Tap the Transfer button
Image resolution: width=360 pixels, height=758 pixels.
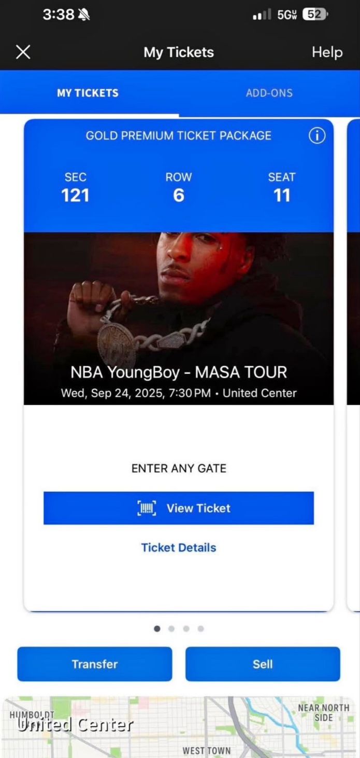(95, 664)
